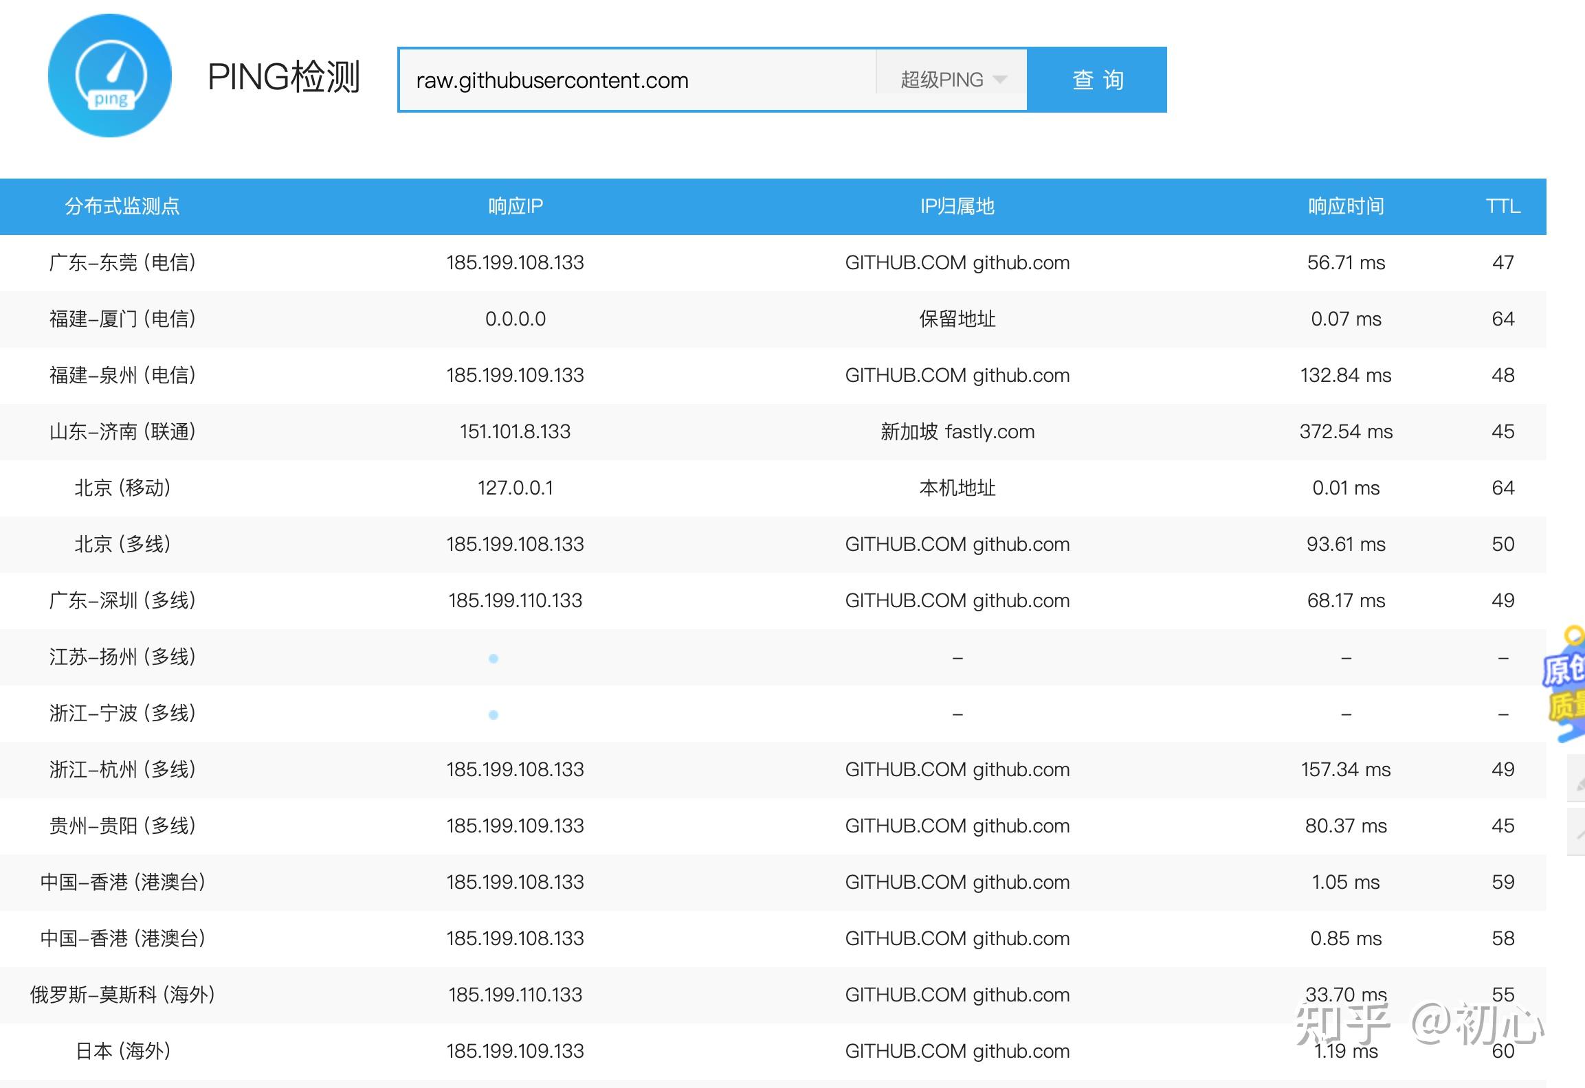Click the IP归属地 column header
The image size is (1585, 1088).
957,206
